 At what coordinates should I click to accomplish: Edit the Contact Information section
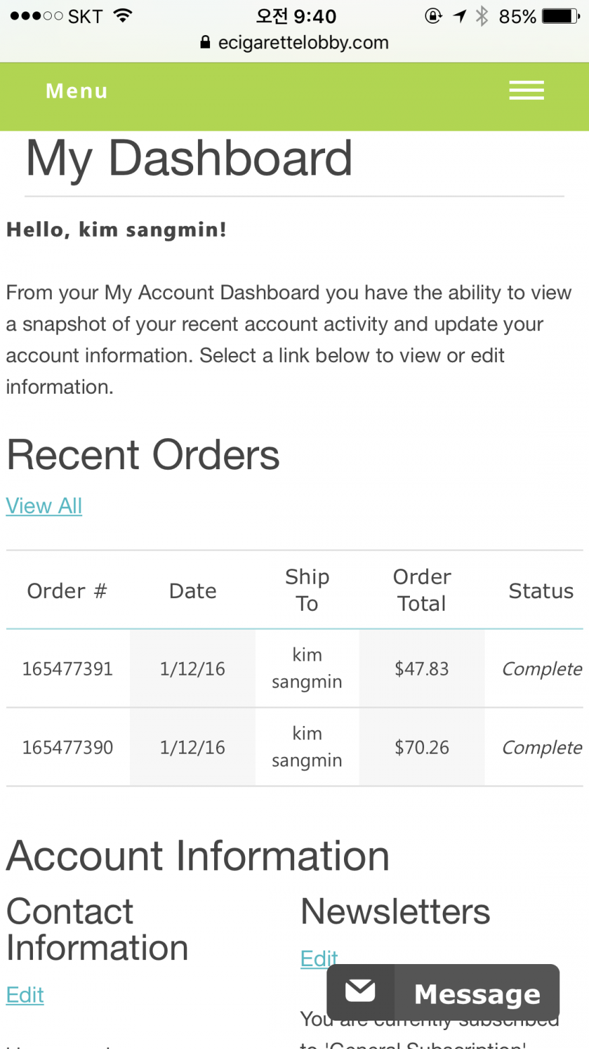tap(25, 994)
